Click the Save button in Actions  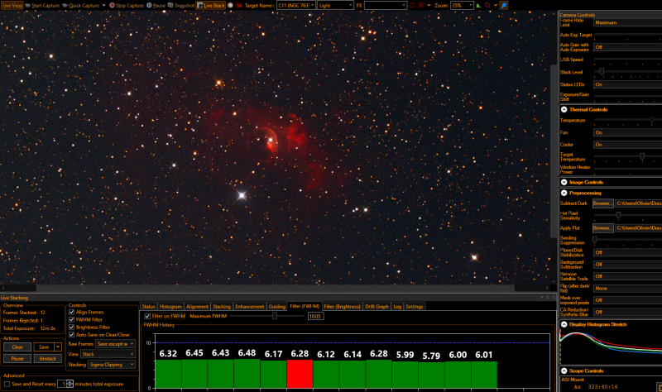(x=44, y=347)
